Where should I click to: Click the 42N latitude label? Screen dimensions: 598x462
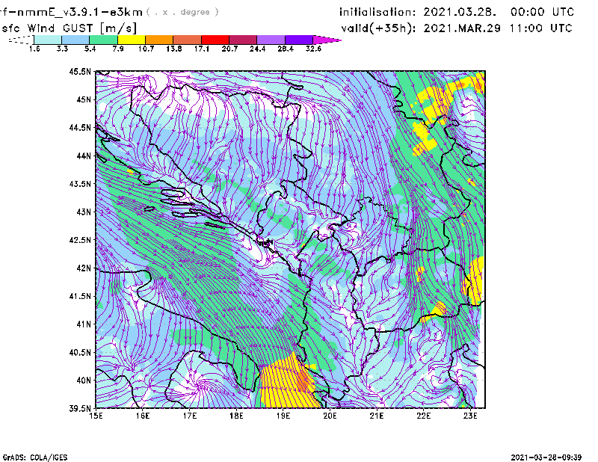click(x=84, y=268)
